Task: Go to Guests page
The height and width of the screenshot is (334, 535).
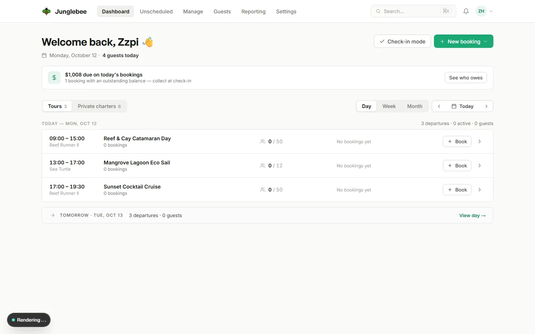Action: tap(222, 12)
